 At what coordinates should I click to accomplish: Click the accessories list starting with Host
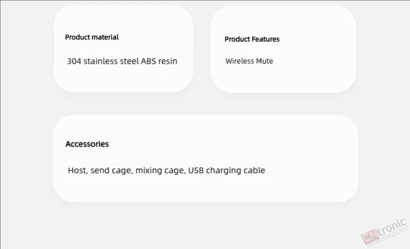pyautogui.click(x=167, y=170)
